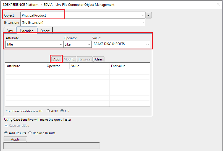Click the Value column header in table

[90, 66]
